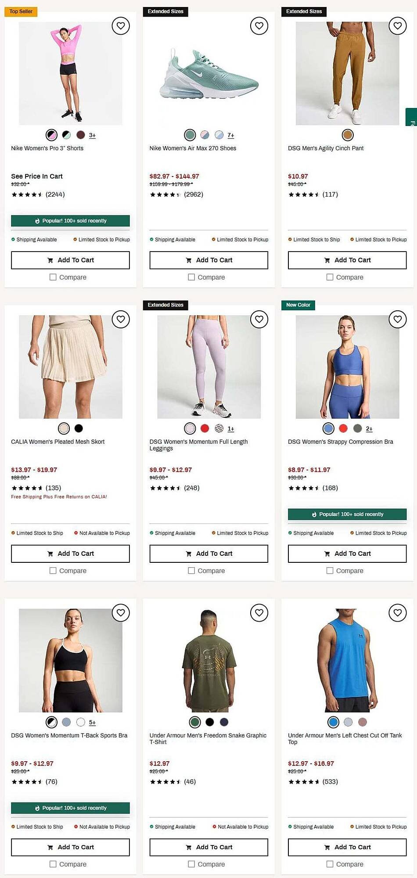Show 3+ more colors for Nike Pro Shorts
The height and width of the screenshot is (878, 417).
click(92, 135)
